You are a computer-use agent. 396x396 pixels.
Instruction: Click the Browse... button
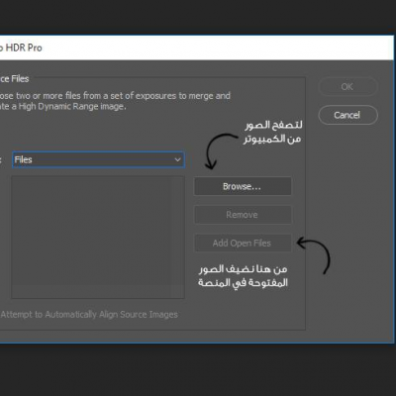pos(243,186)
